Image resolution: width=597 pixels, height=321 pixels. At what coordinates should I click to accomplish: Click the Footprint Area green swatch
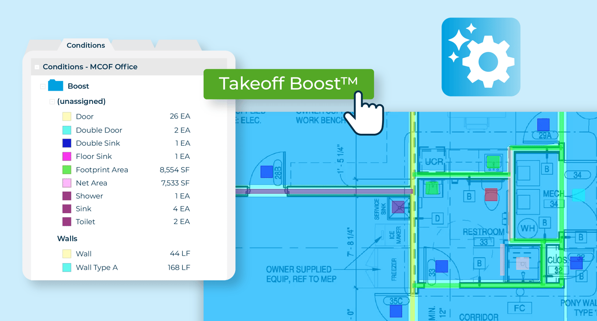click(x=67, y=170)
